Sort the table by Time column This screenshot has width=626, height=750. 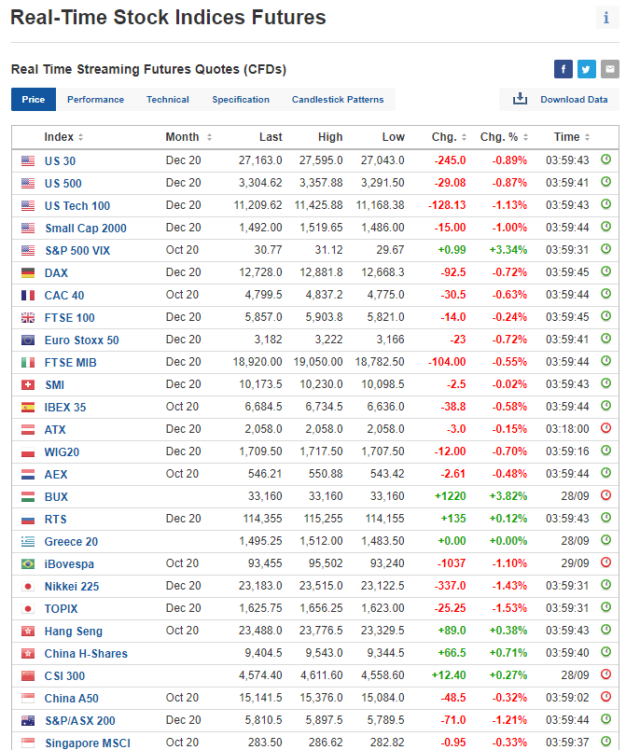click(x=571, y=137)
